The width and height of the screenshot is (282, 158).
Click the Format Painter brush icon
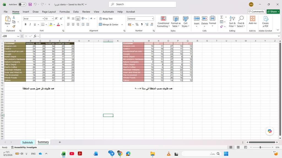(14, 26)
